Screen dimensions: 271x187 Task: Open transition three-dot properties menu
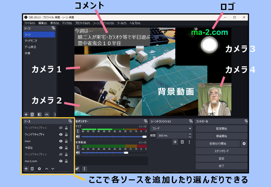point(189,142)
